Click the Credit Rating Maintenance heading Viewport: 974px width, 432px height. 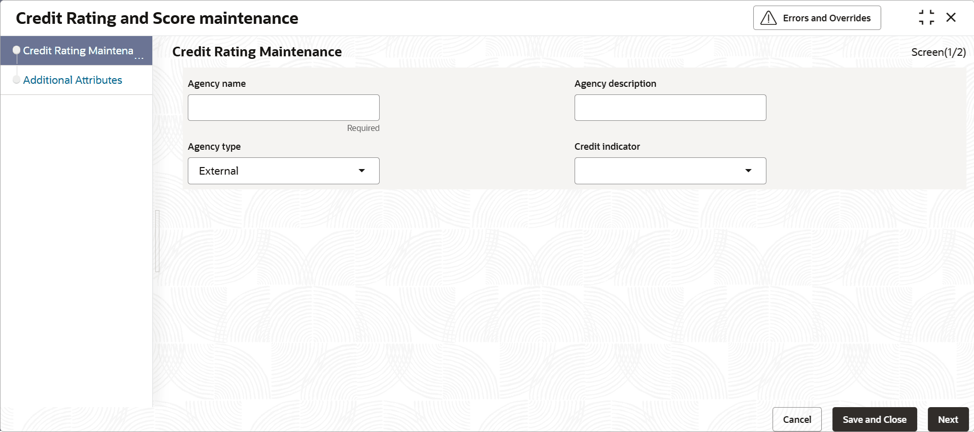click(257, 52)
